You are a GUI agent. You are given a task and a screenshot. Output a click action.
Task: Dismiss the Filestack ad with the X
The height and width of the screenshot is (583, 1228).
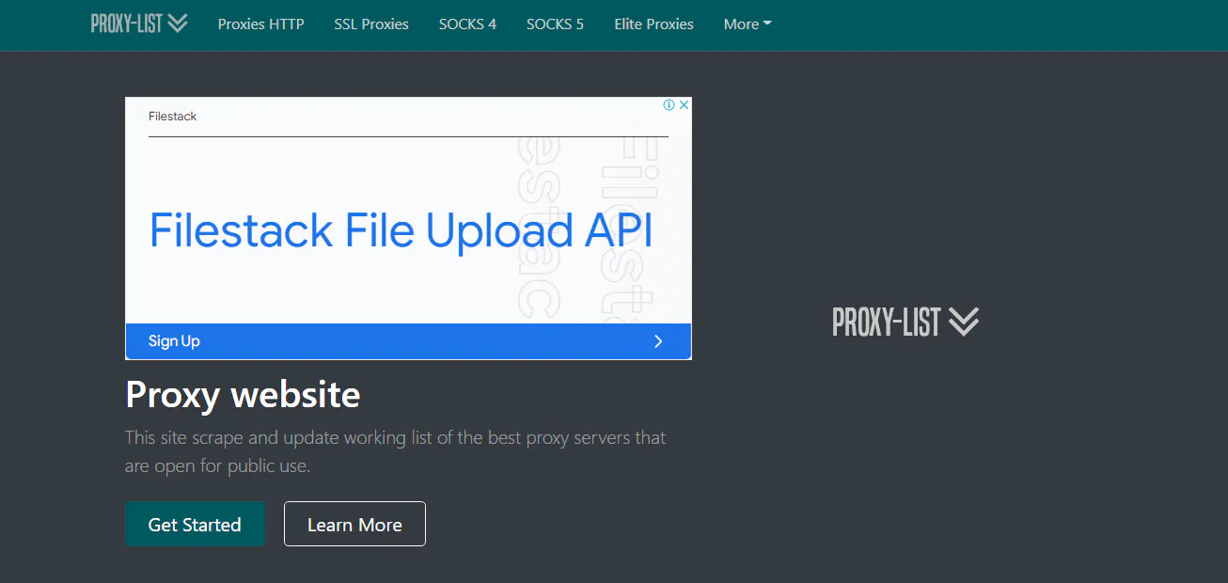[684, 104]
